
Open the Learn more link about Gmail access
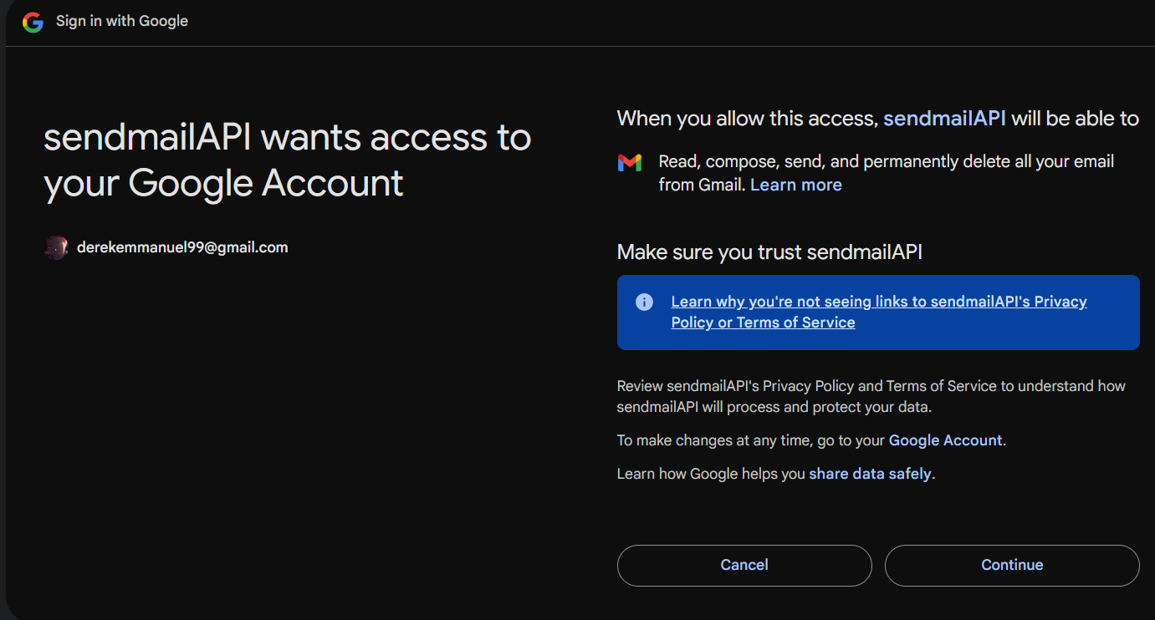pyautogui.click(x=796, y=185)
